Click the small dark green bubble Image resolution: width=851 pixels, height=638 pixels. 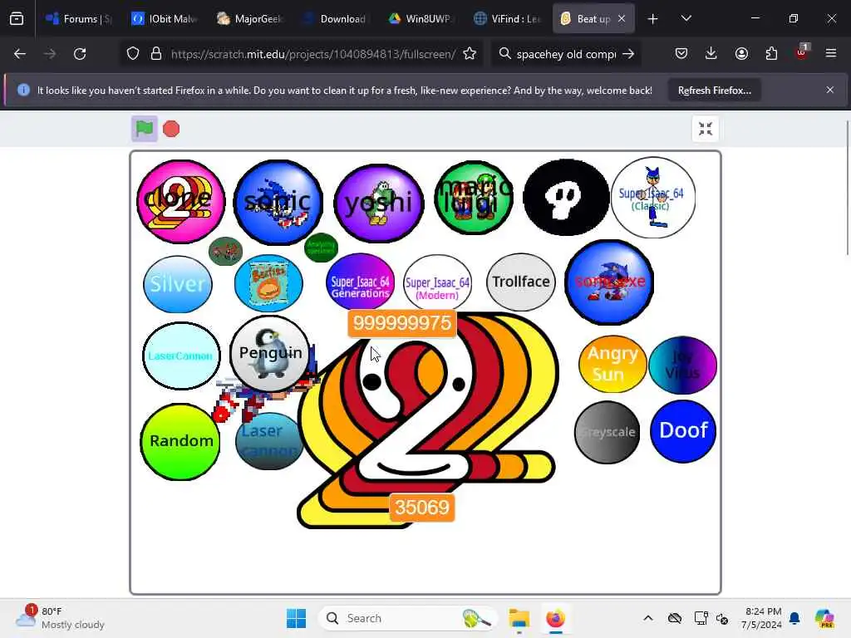322,248
